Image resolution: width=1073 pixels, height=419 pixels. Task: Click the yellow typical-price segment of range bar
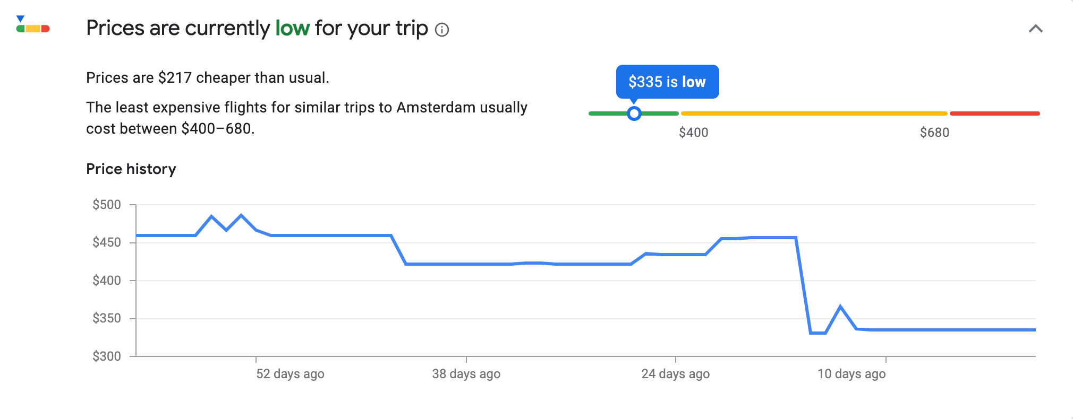point(813,114)
